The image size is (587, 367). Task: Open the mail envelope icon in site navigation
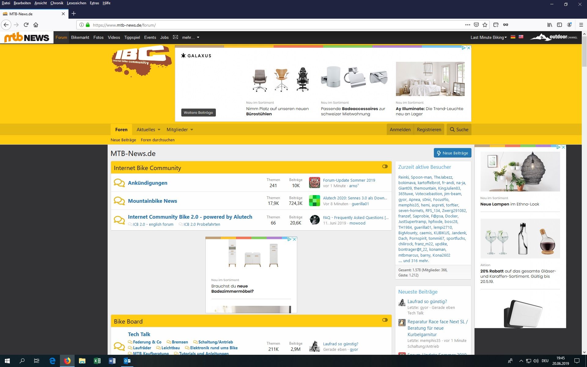click(175, 37)
